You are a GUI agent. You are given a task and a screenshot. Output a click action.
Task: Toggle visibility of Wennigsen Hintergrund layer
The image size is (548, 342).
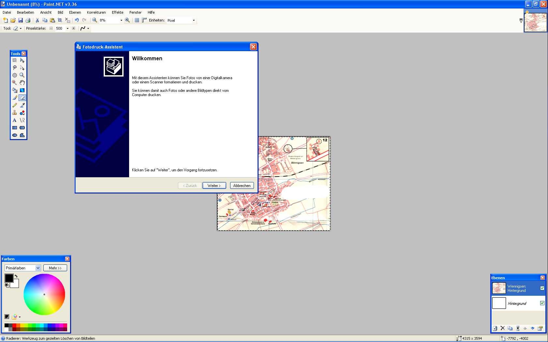pyautogui.click(x=542, y=288)
